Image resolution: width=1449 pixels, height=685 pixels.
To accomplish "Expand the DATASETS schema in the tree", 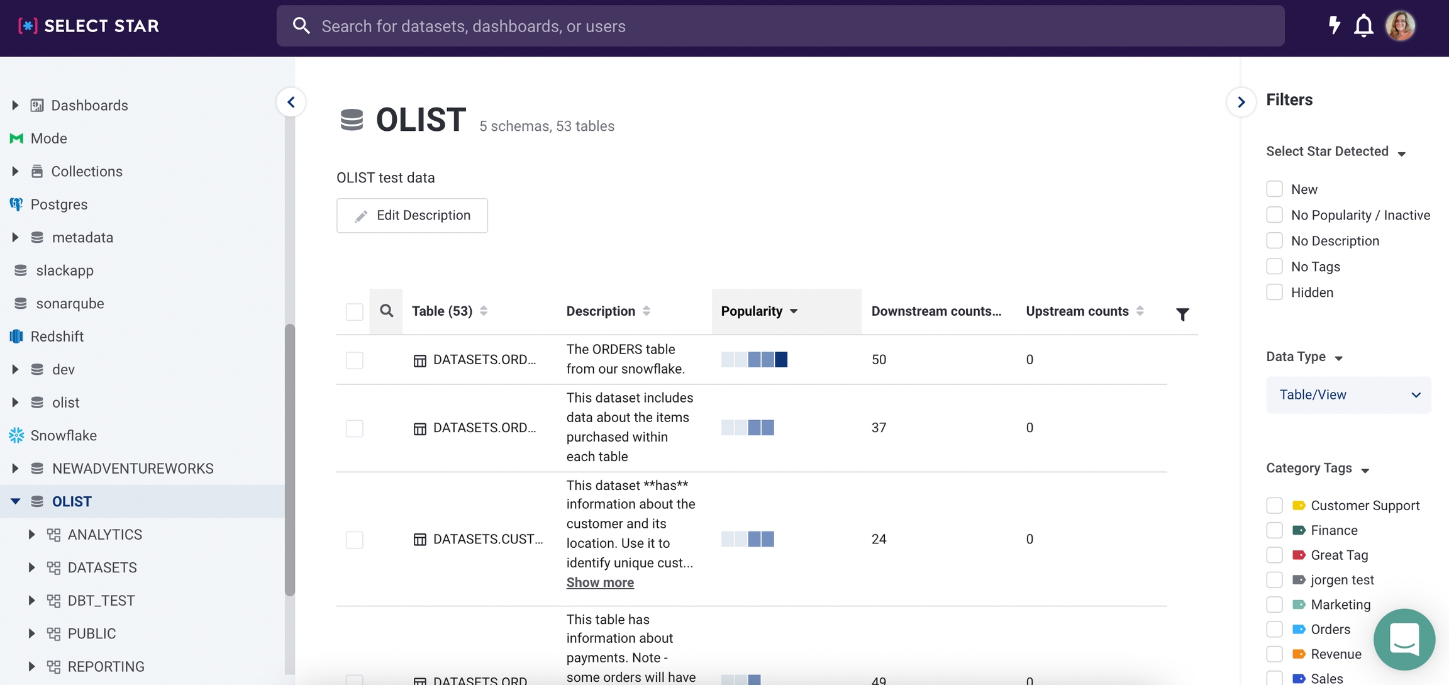I will 31,567.
